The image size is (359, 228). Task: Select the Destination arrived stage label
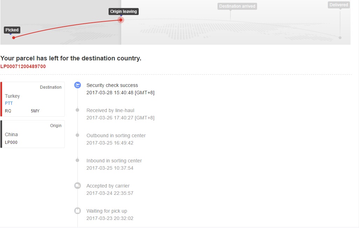[x=237, y=6]
